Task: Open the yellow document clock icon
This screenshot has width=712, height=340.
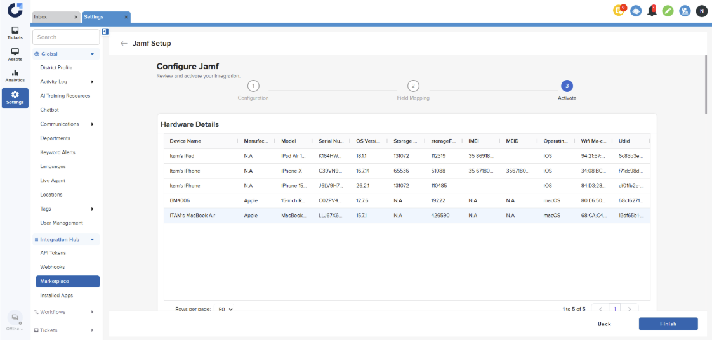Action: 619,11
